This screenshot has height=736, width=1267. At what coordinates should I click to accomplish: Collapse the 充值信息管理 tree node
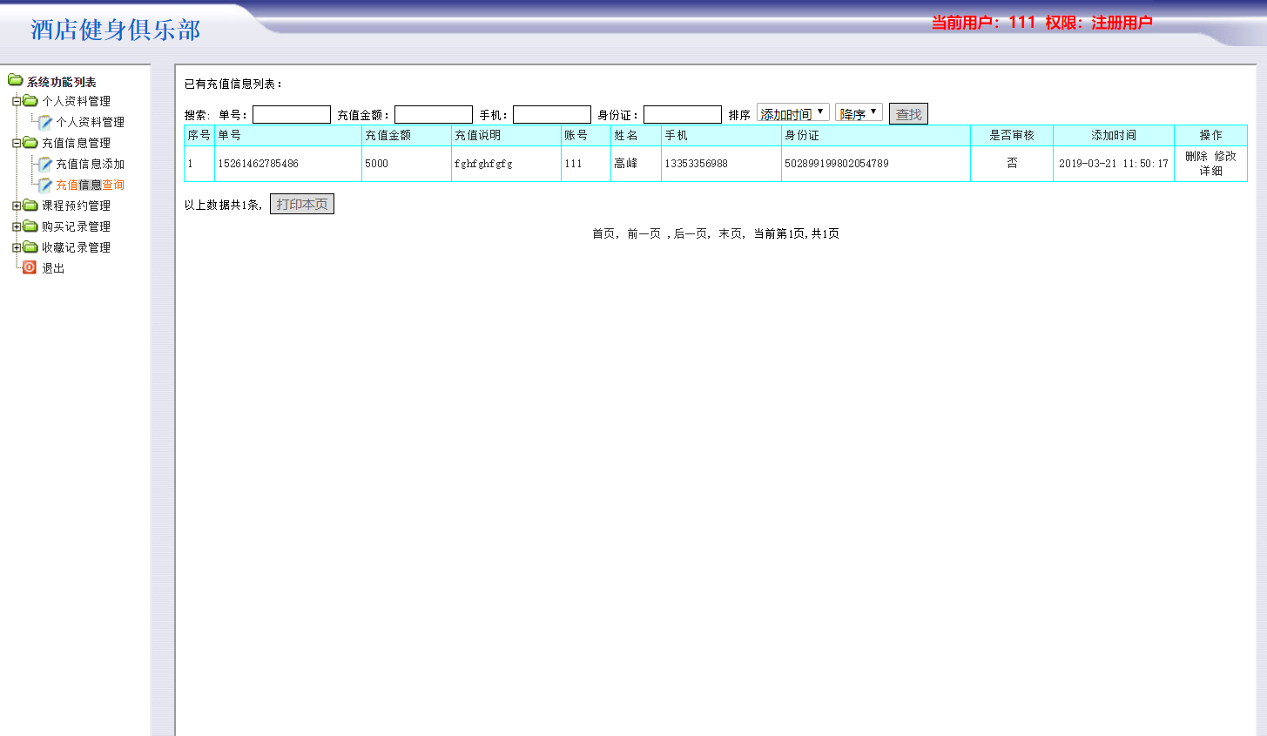(x=16, y=143)
